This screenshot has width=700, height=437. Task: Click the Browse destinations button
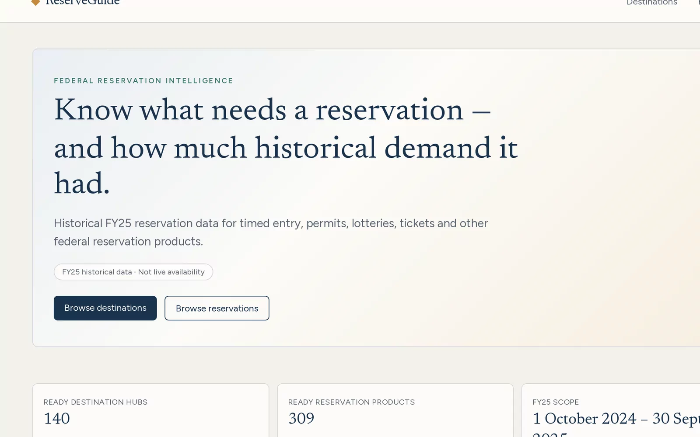pyautogui.click(x=105, y=308)
